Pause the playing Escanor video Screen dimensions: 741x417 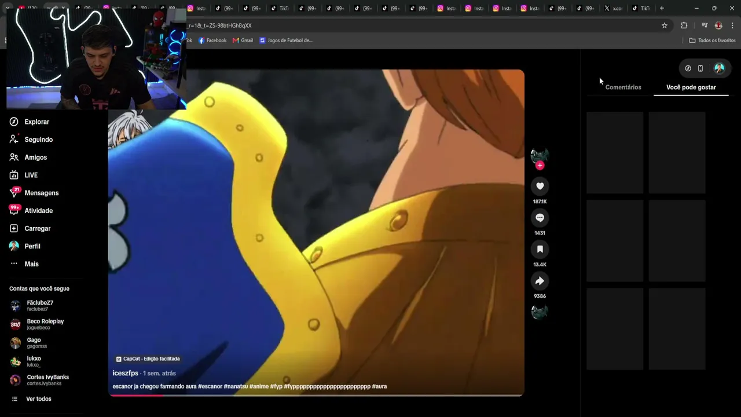(x=316, y=232)
